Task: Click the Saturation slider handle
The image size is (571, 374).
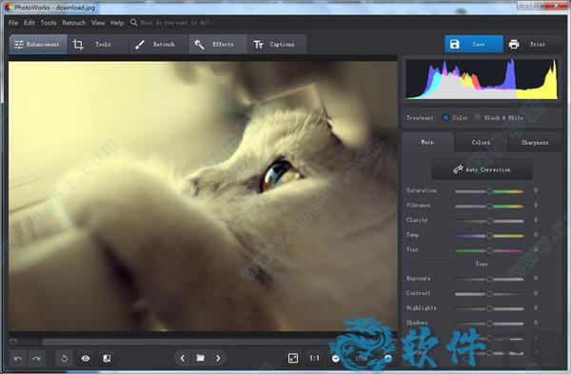Action: 490,191
